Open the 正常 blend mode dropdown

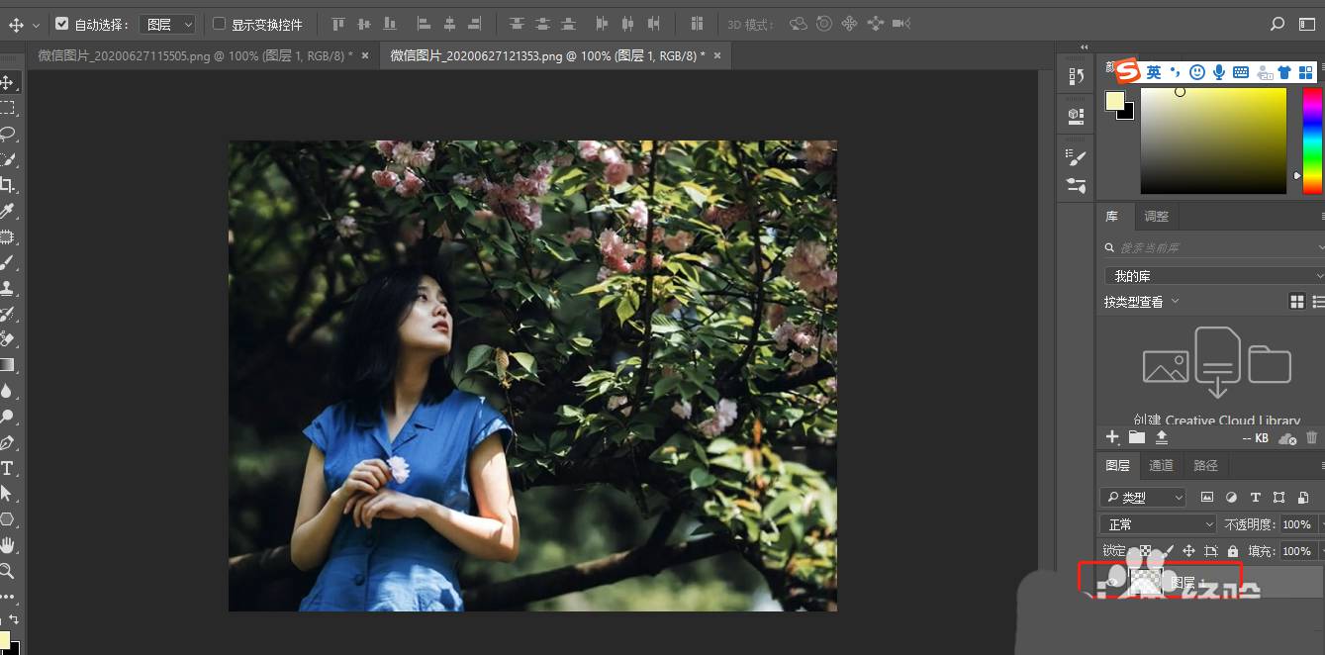(x=1157, y=524)
